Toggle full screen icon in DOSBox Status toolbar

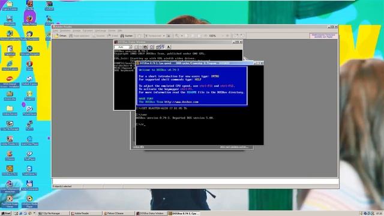coord(152,47)
